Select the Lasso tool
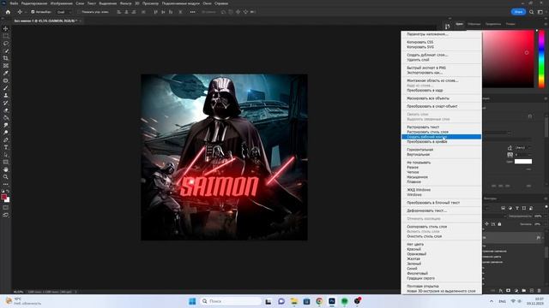Screen dimensions: 549x308 pyautogui.click(x=6, y=44)
